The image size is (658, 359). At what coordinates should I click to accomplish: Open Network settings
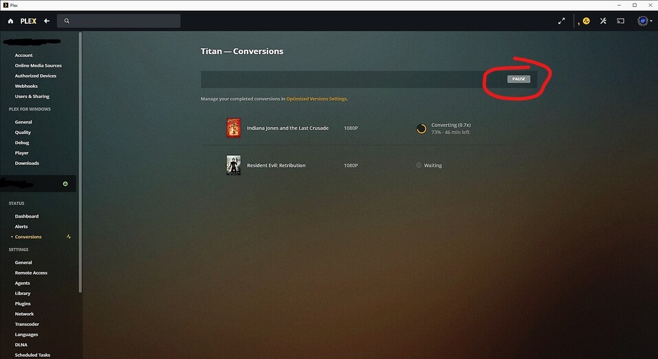click(x=24, y=314)
